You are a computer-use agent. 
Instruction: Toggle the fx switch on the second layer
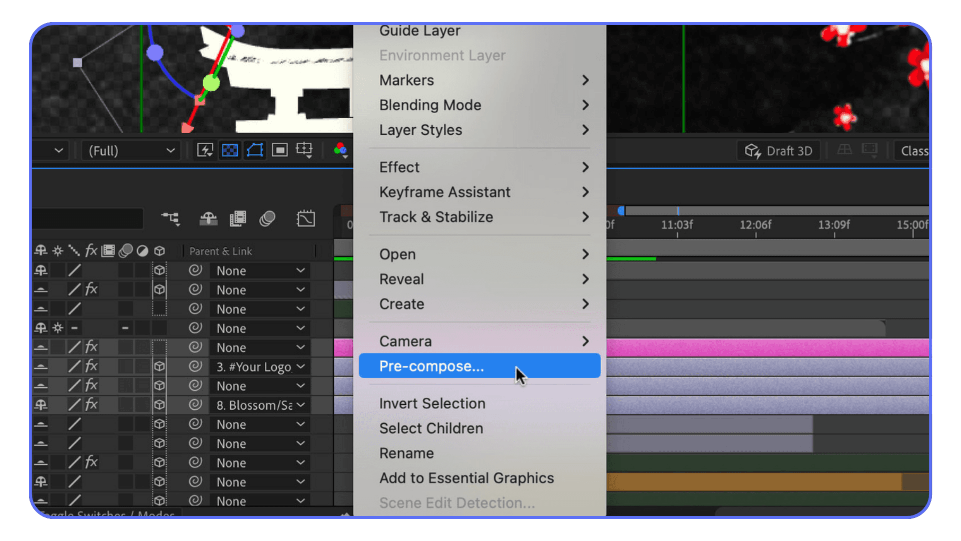[x=91, y=289]
